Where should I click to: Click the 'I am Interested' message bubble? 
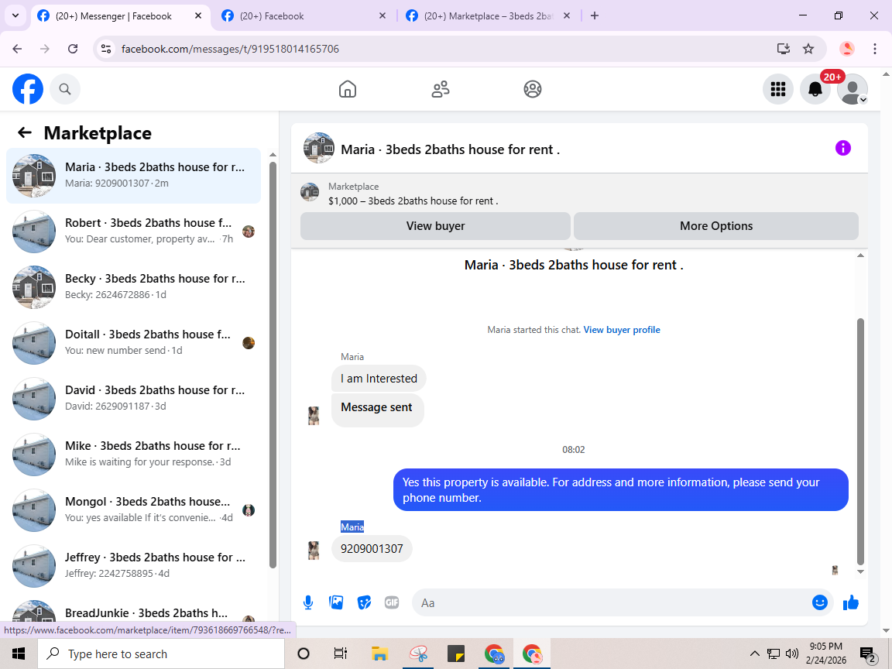379,379
